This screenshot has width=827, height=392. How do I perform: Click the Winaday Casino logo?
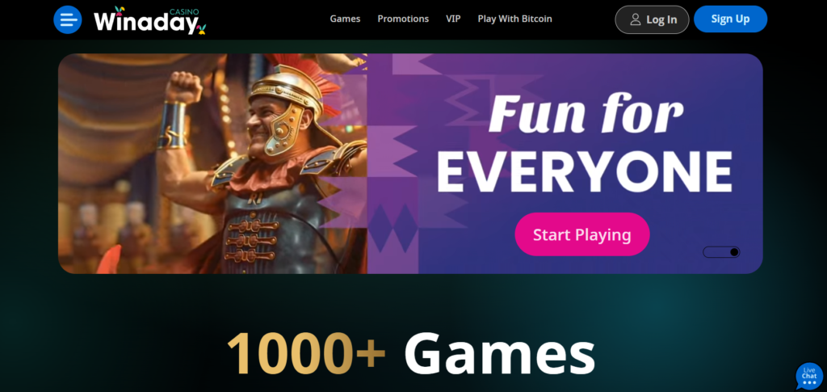click(149, 20)
